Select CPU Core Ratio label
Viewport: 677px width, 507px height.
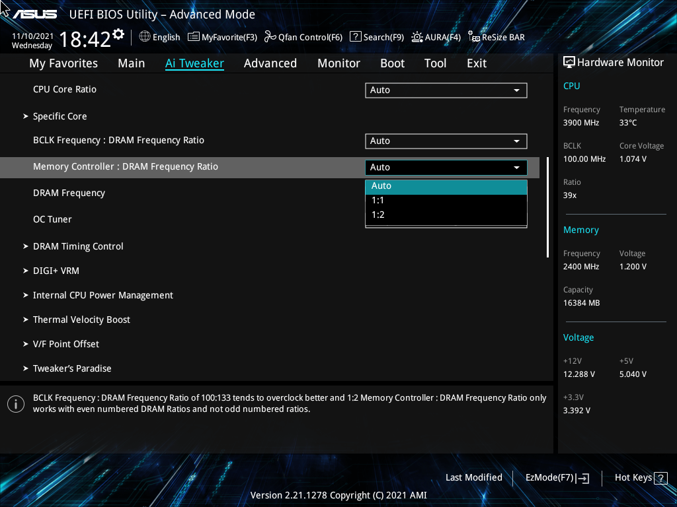pos(65,89)
